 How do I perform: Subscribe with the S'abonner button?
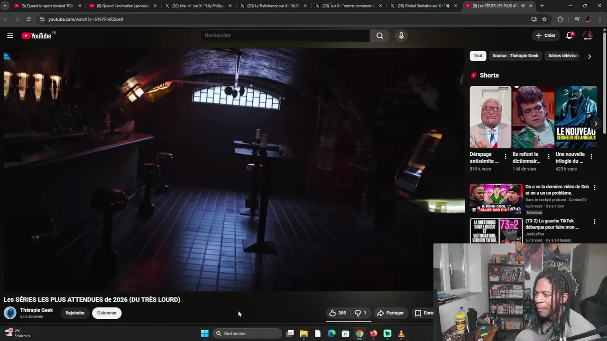pyautogui.click(x=107, y=313)
